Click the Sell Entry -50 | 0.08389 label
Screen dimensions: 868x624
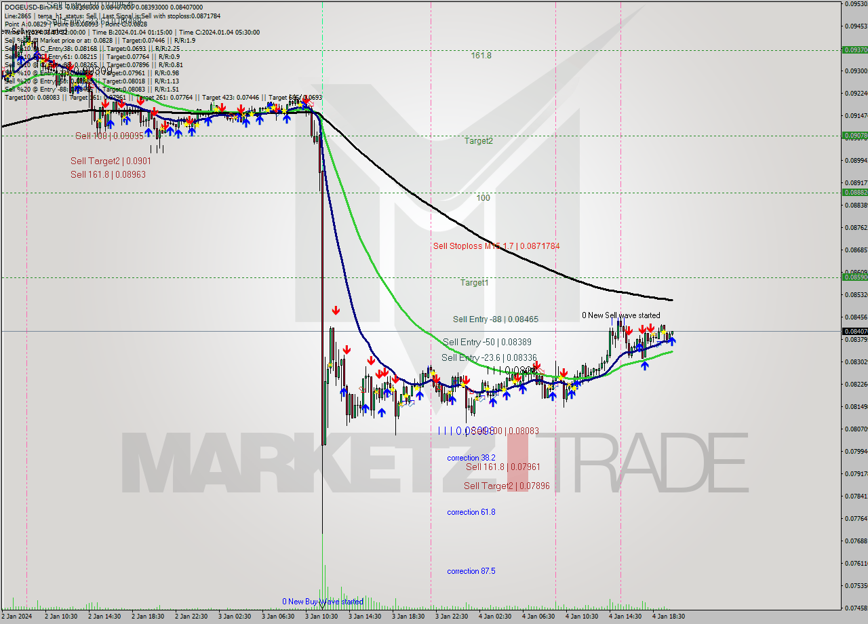(x=487, y=343)
